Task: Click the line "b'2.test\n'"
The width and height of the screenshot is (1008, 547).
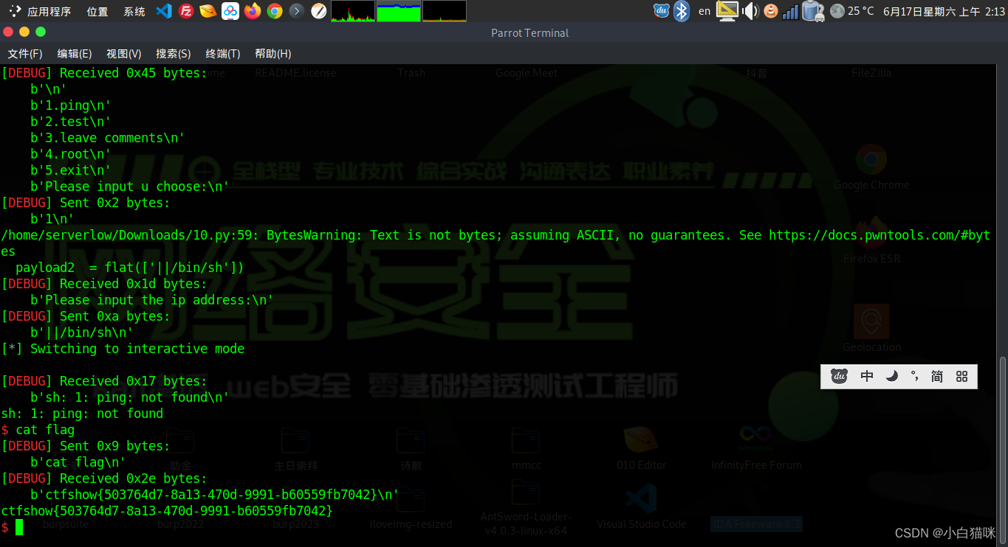Action: coord(71,122)
